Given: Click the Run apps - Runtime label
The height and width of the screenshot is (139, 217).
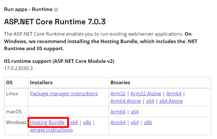Looking at the screenshot, I should [x=28, y=9].
